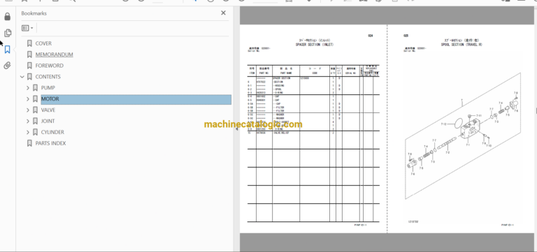Expand the CYLINDER bookmark
The width and height of the screenshot is (537, 252).
28,133
